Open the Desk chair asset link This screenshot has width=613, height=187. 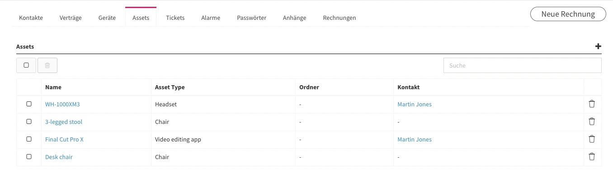click(59, 157)
